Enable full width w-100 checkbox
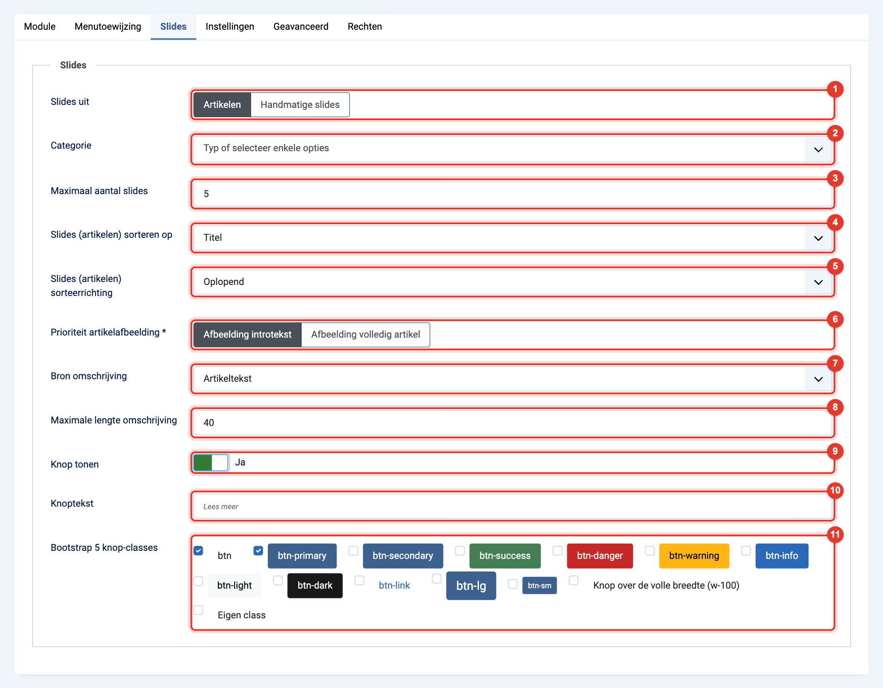Image resolution: width=883 pixels, height=688 pixels. 574,581
